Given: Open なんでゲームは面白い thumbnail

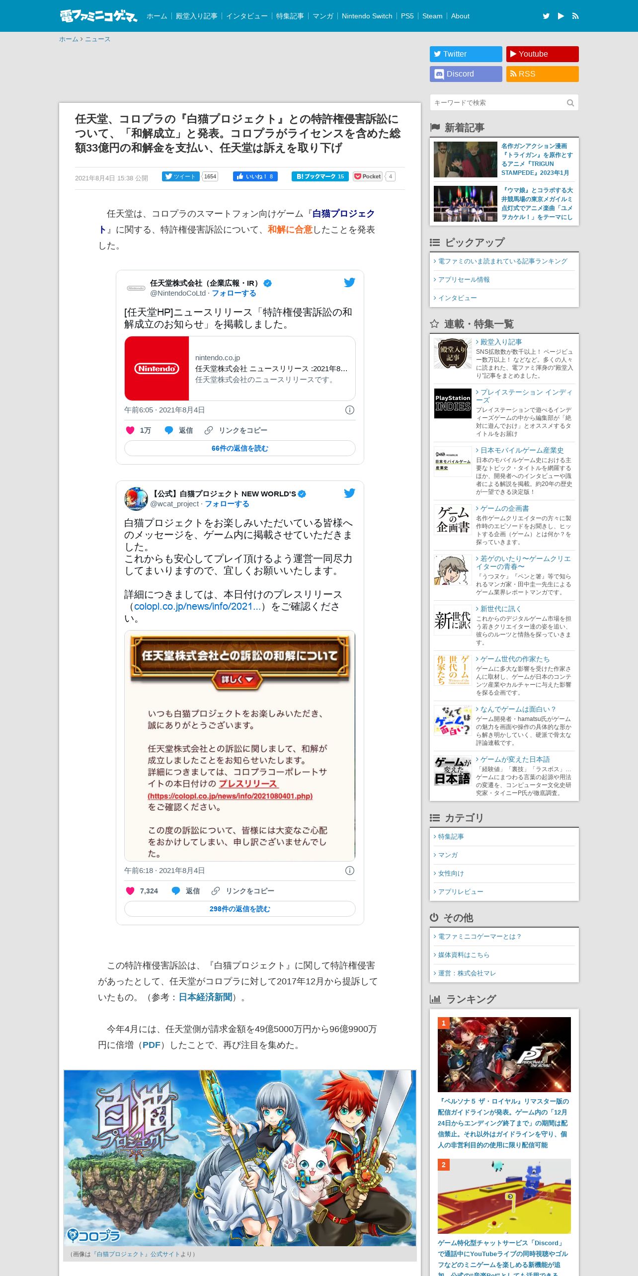Looking at the screenshot, I should click(x=453, y=720).
